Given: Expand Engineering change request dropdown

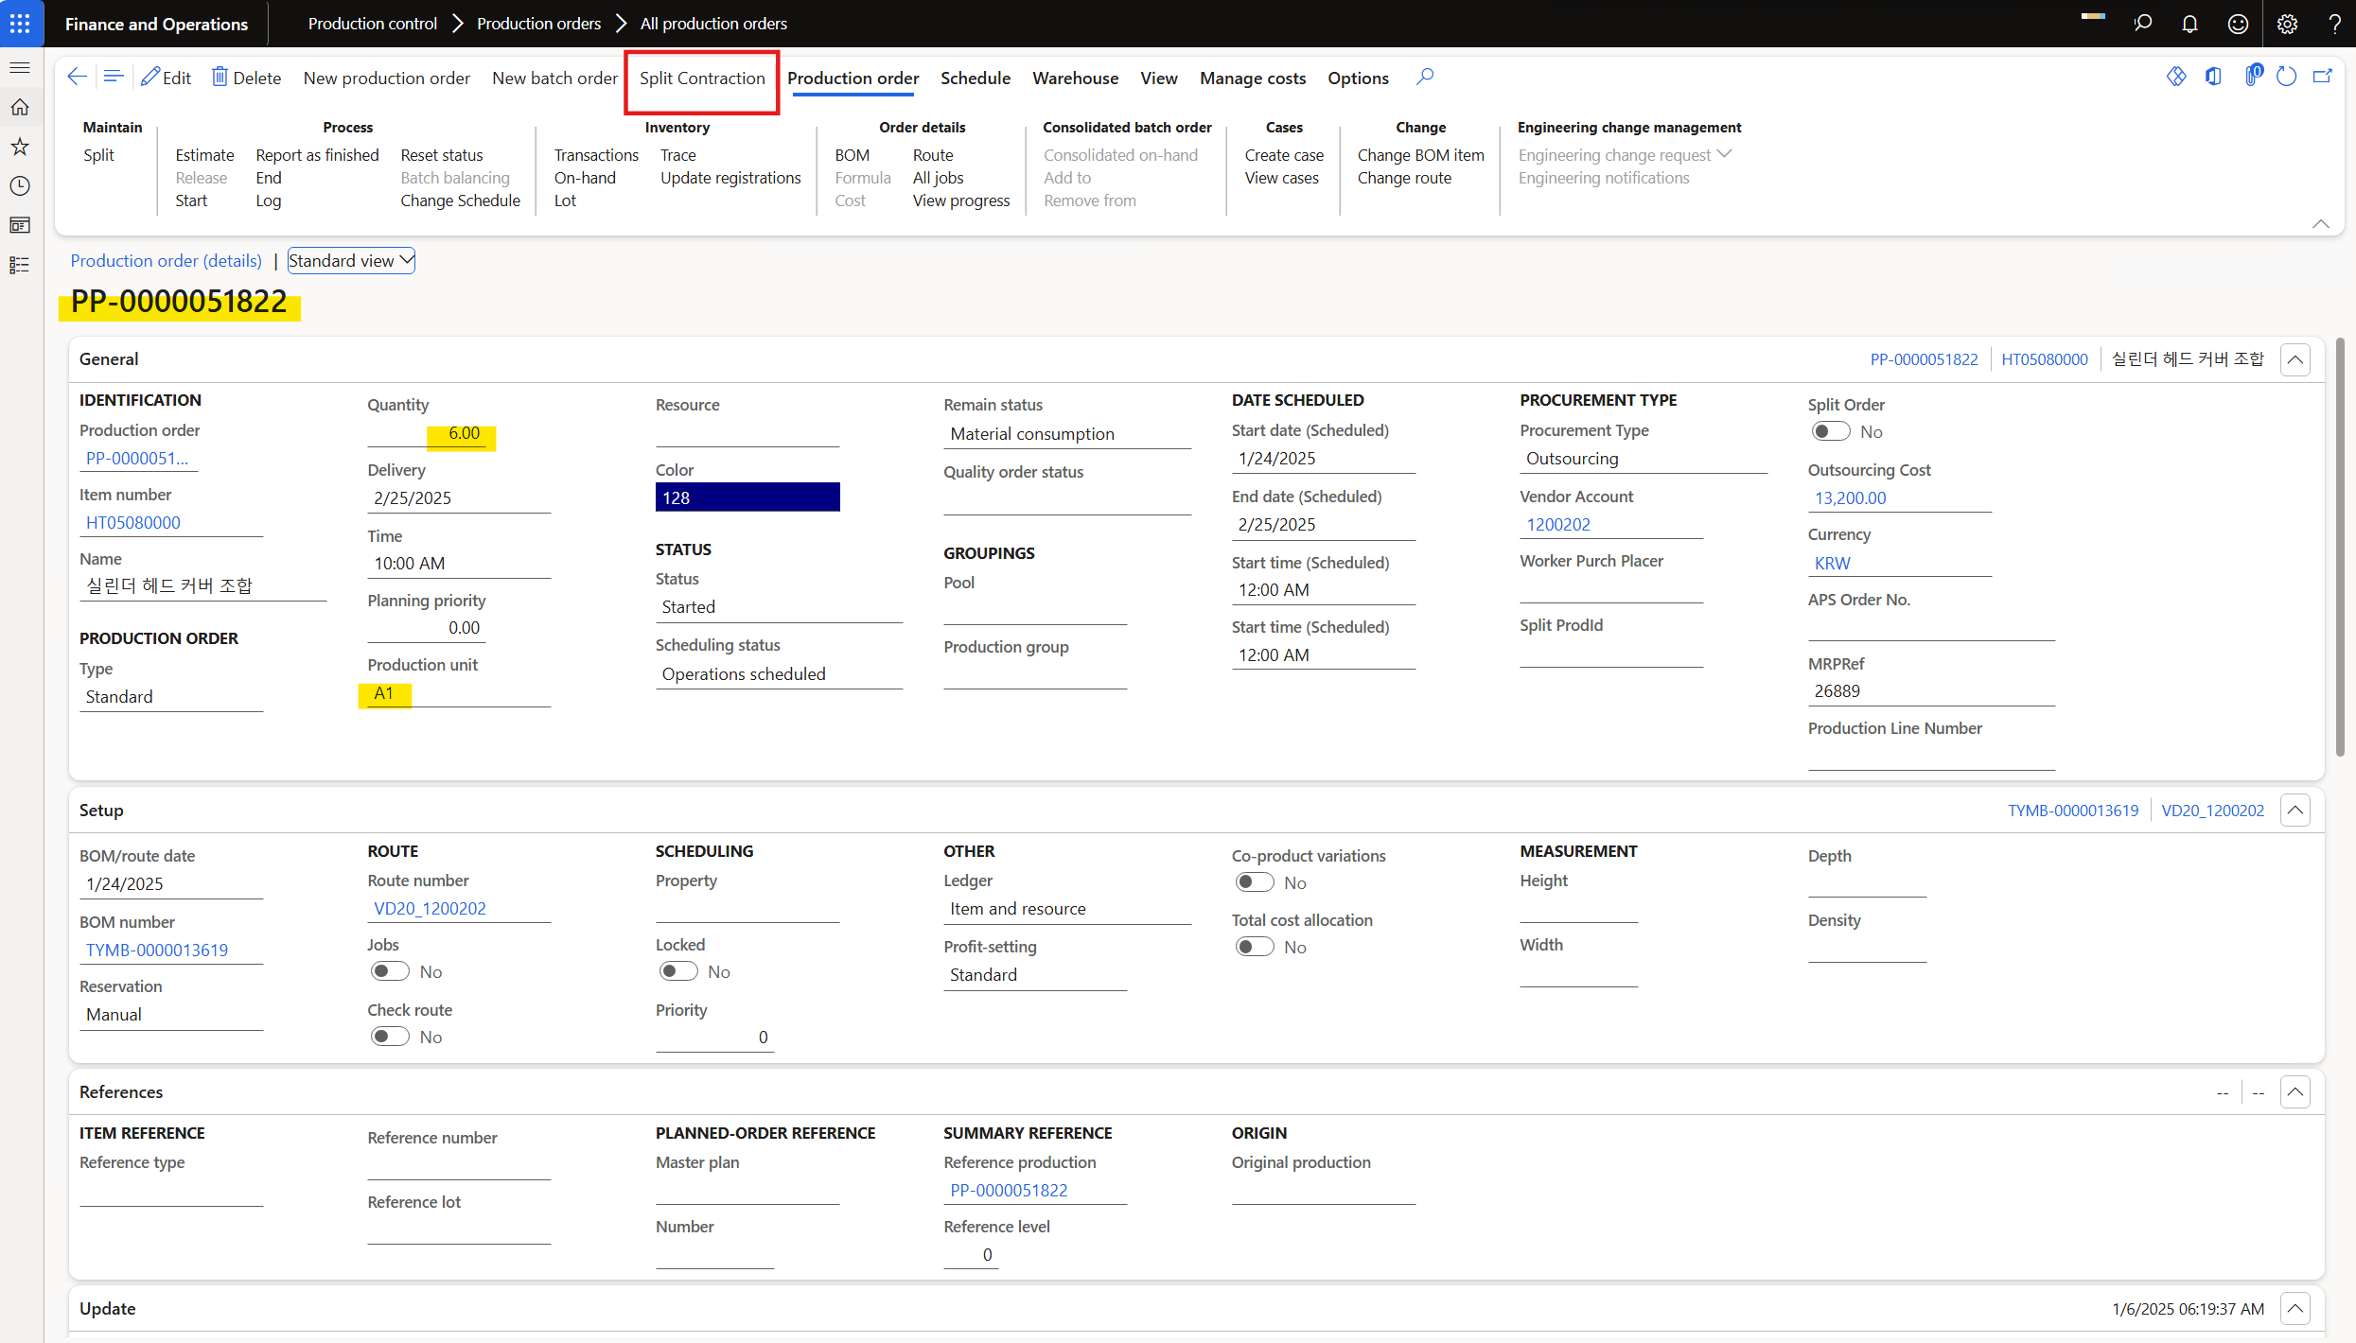Looking at the screenshot, I should point(1724,154).
